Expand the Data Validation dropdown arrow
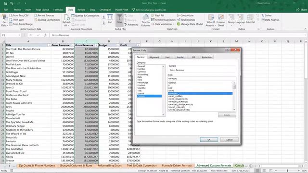 tap(174, 24)
